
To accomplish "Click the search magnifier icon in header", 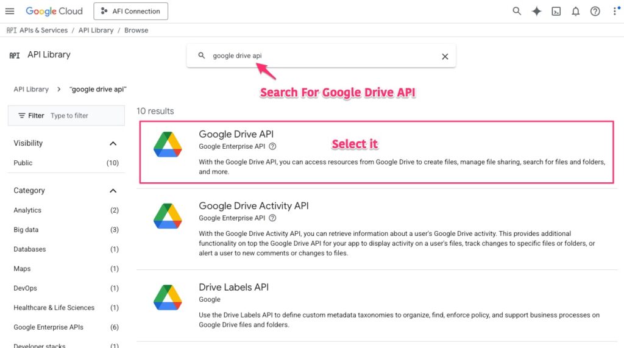I will [x=517, y=11].
